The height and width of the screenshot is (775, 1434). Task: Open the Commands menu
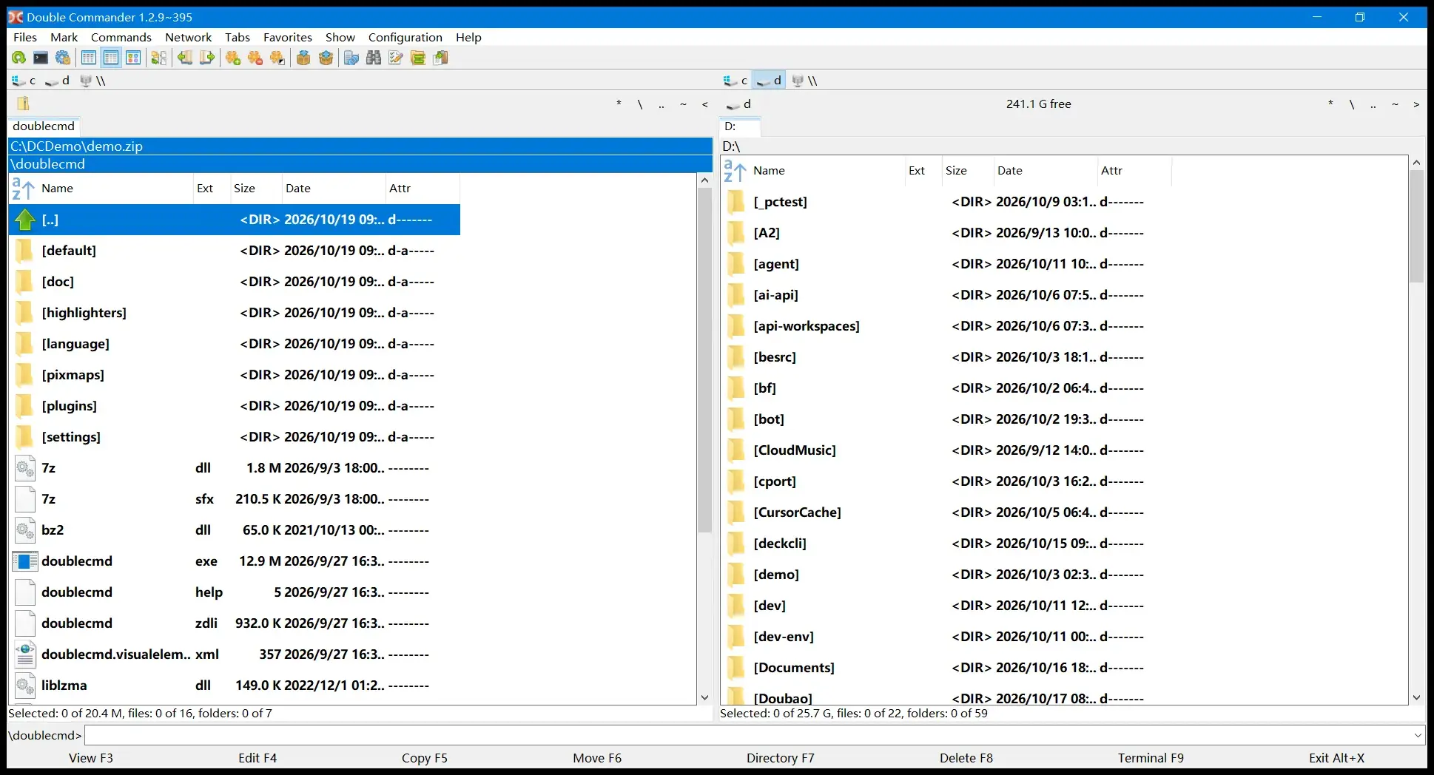pos(121,37)
